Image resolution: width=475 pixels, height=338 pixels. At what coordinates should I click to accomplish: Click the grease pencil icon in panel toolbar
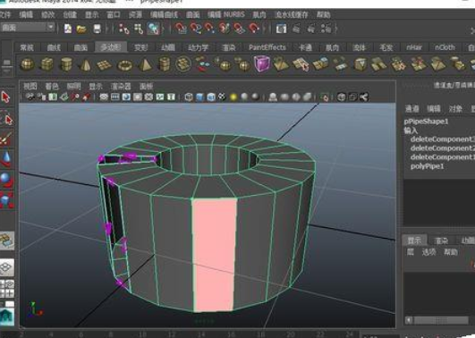click(86, 97)
